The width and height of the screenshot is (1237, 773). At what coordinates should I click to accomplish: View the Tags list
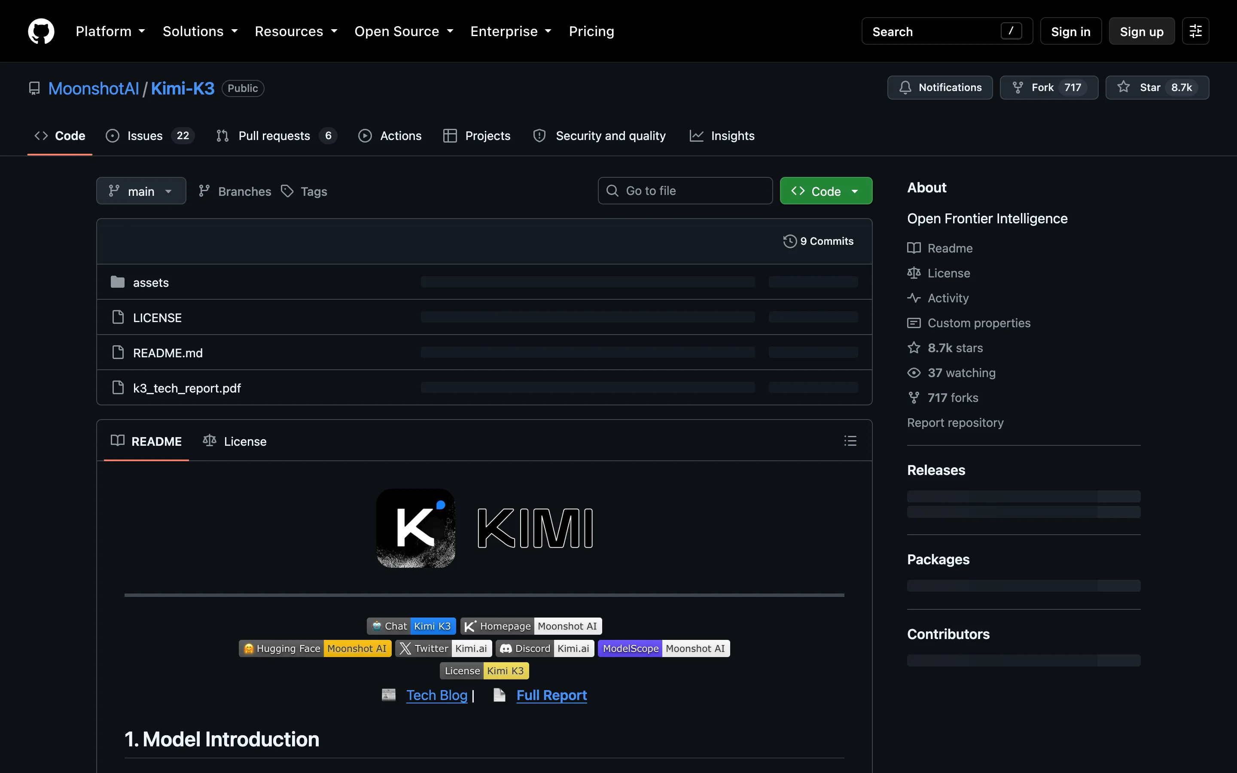304,191
